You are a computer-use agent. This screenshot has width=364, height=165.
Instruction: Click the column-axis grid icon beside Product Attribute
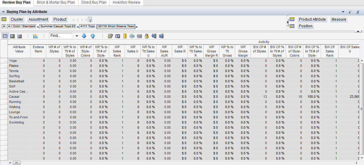click(x=292, y=19)
